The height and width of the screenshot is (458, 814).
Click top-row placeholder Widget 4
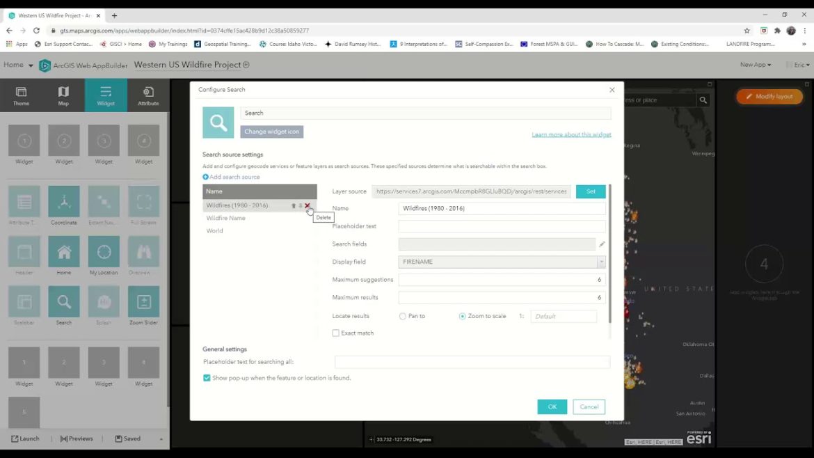click(x=144, y=141)
